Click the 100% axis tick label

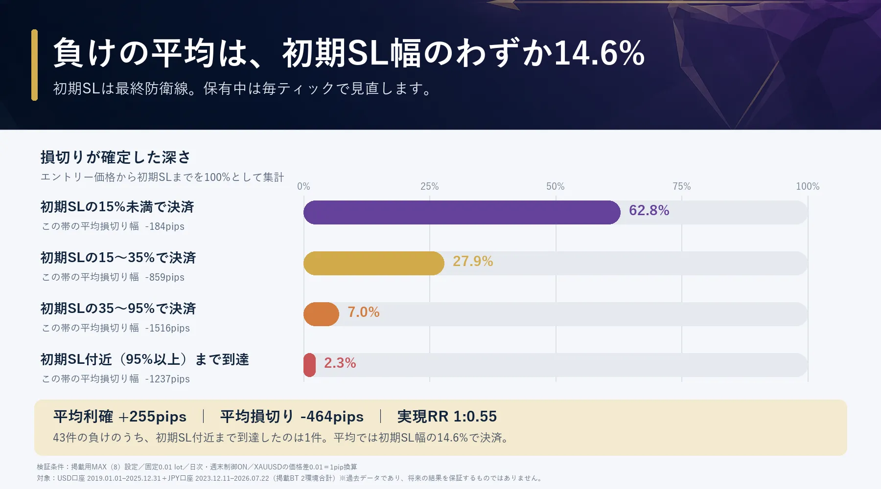pyautogui.click(x=808, y=186)
